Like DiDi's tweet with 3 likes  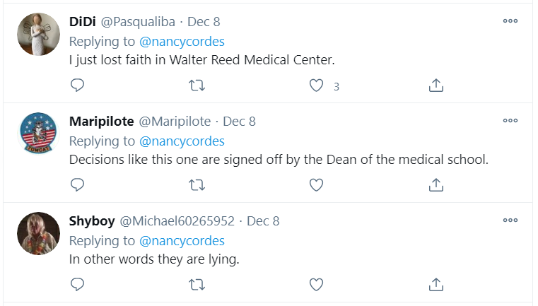click(x=317, y=86)
